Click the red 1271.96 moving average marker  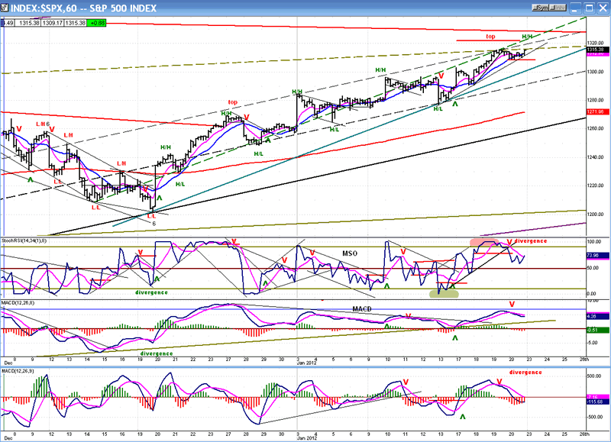596,111
